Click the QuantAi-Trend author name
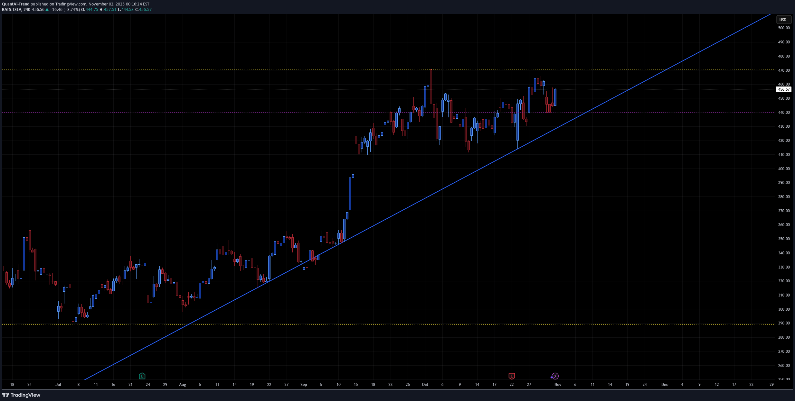 point(16,4)
